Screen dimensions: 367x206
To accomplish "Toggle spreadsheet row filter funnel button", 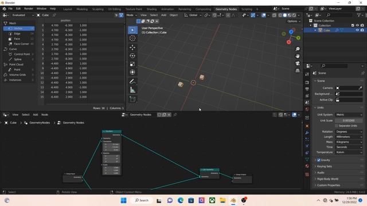I will 121,15.
